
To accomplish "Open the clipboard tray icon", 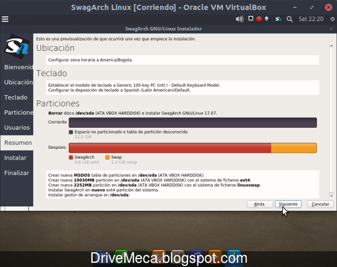I will pyautogui.click(x=251, y=18).
